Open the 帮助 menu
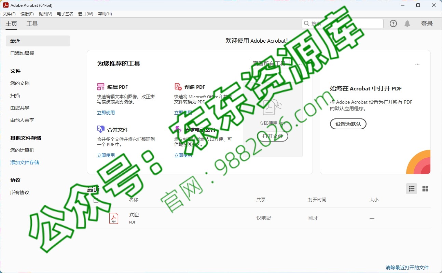Screen dimensions: 442x273 point(105,14)
